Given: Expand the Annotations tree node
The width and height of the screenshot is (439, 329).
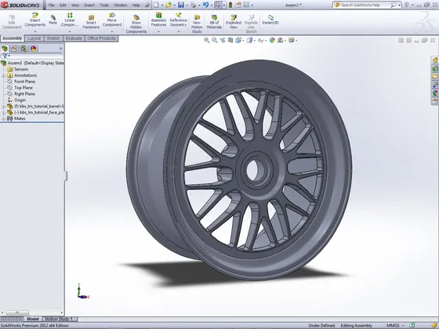Looking at the screenshot, I should pos(4,75).
